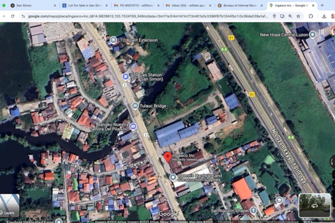Select Qwenn's Hardware and Construction Supplies pin

tap(173, 177)
